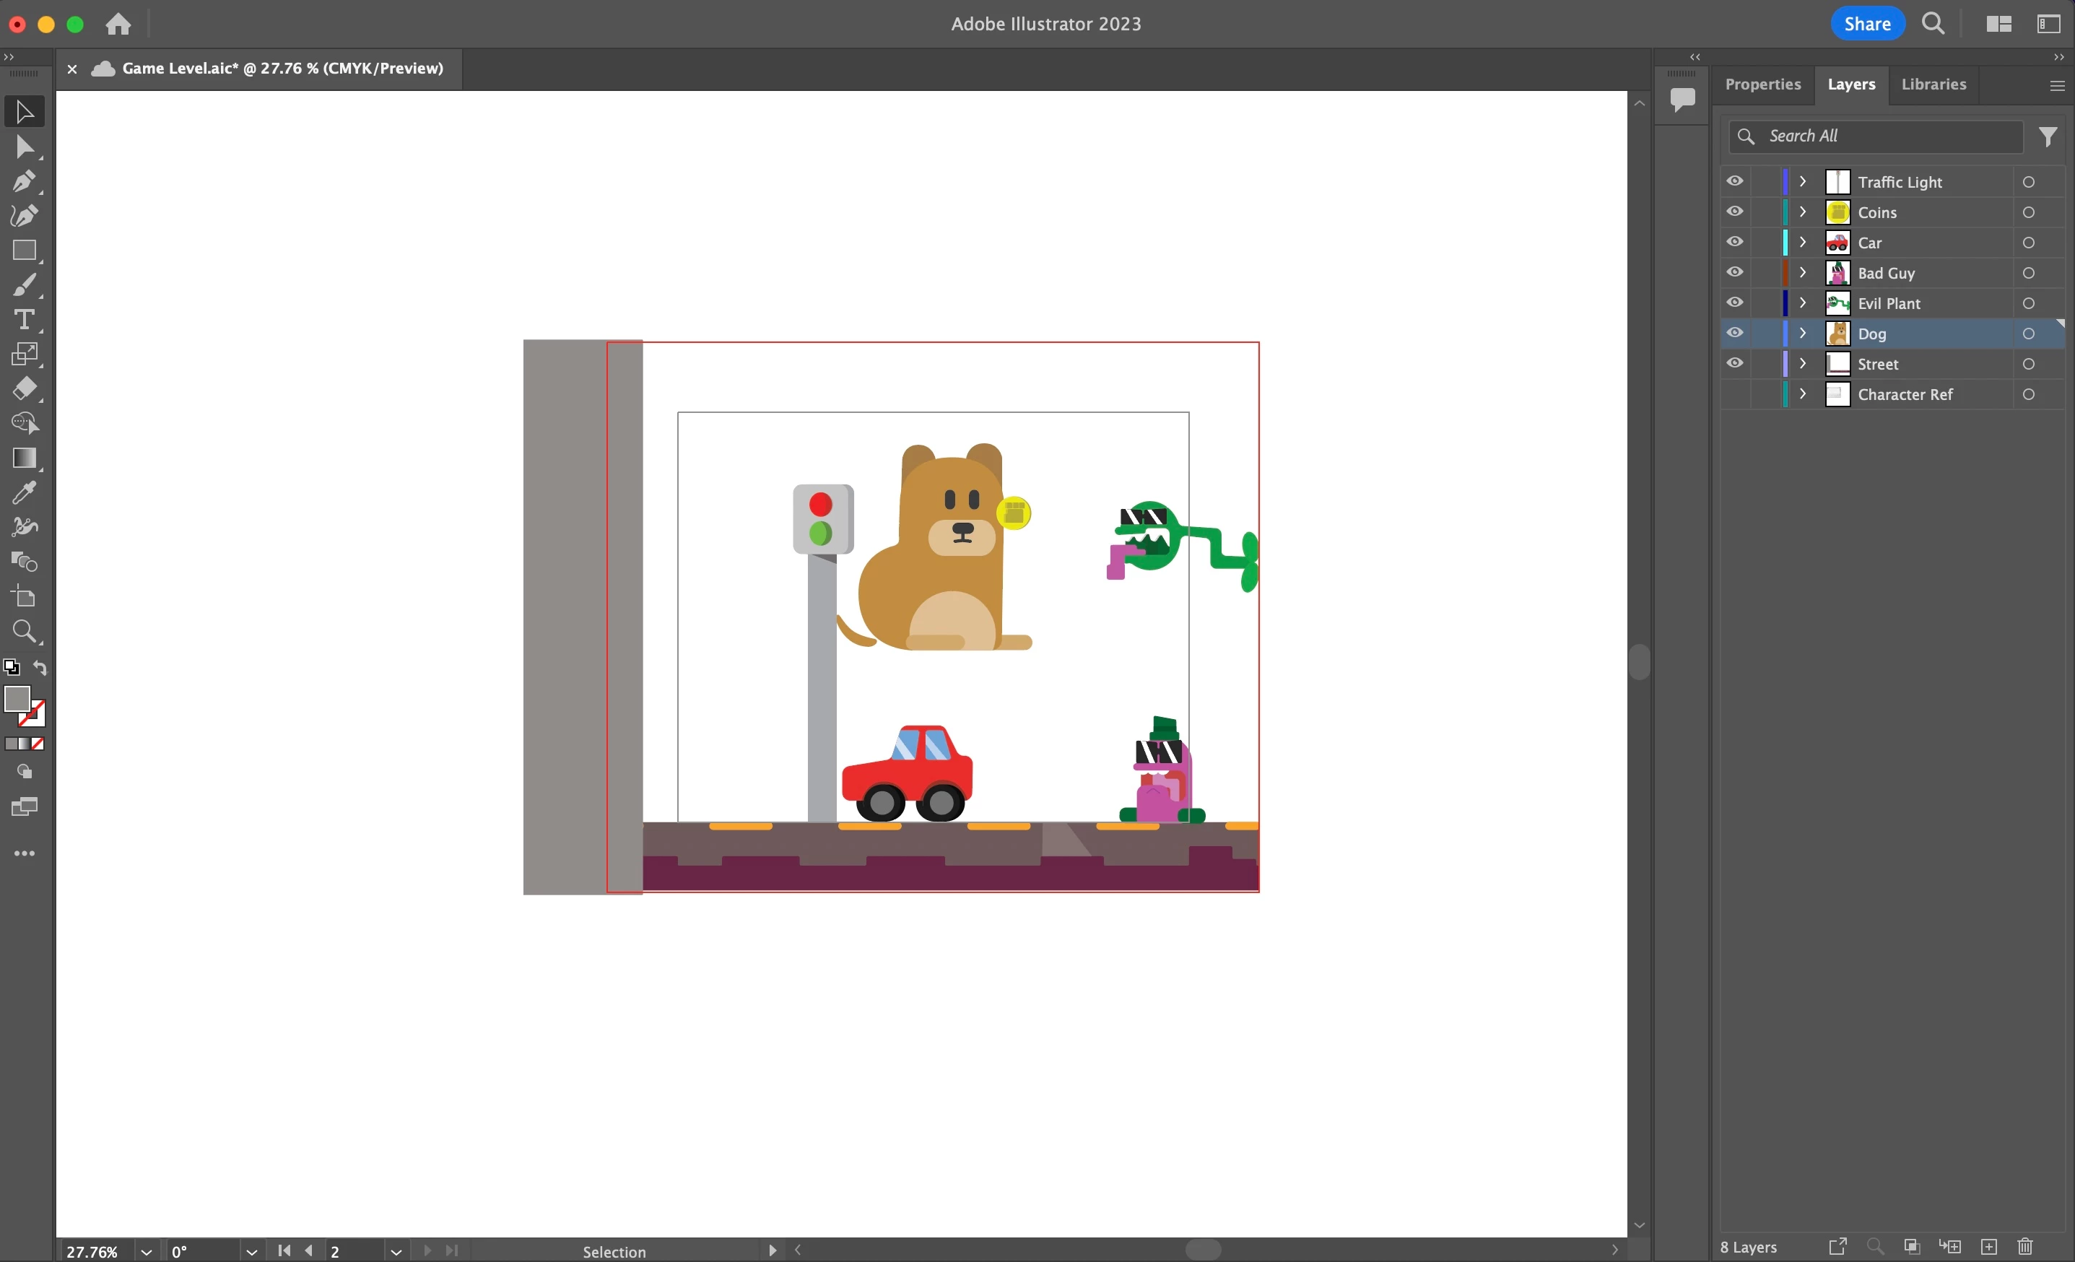Select the Type tool
This screenshot has width=2075, height=1262.
pyautogui.click(x=24, y=320)
